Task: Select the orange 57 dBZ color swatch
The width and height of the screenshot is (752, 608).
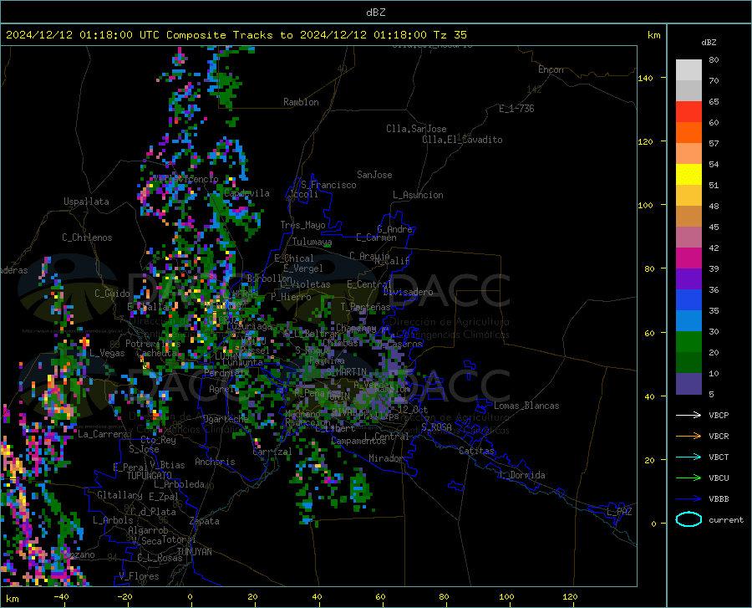Action: (688, 133)
